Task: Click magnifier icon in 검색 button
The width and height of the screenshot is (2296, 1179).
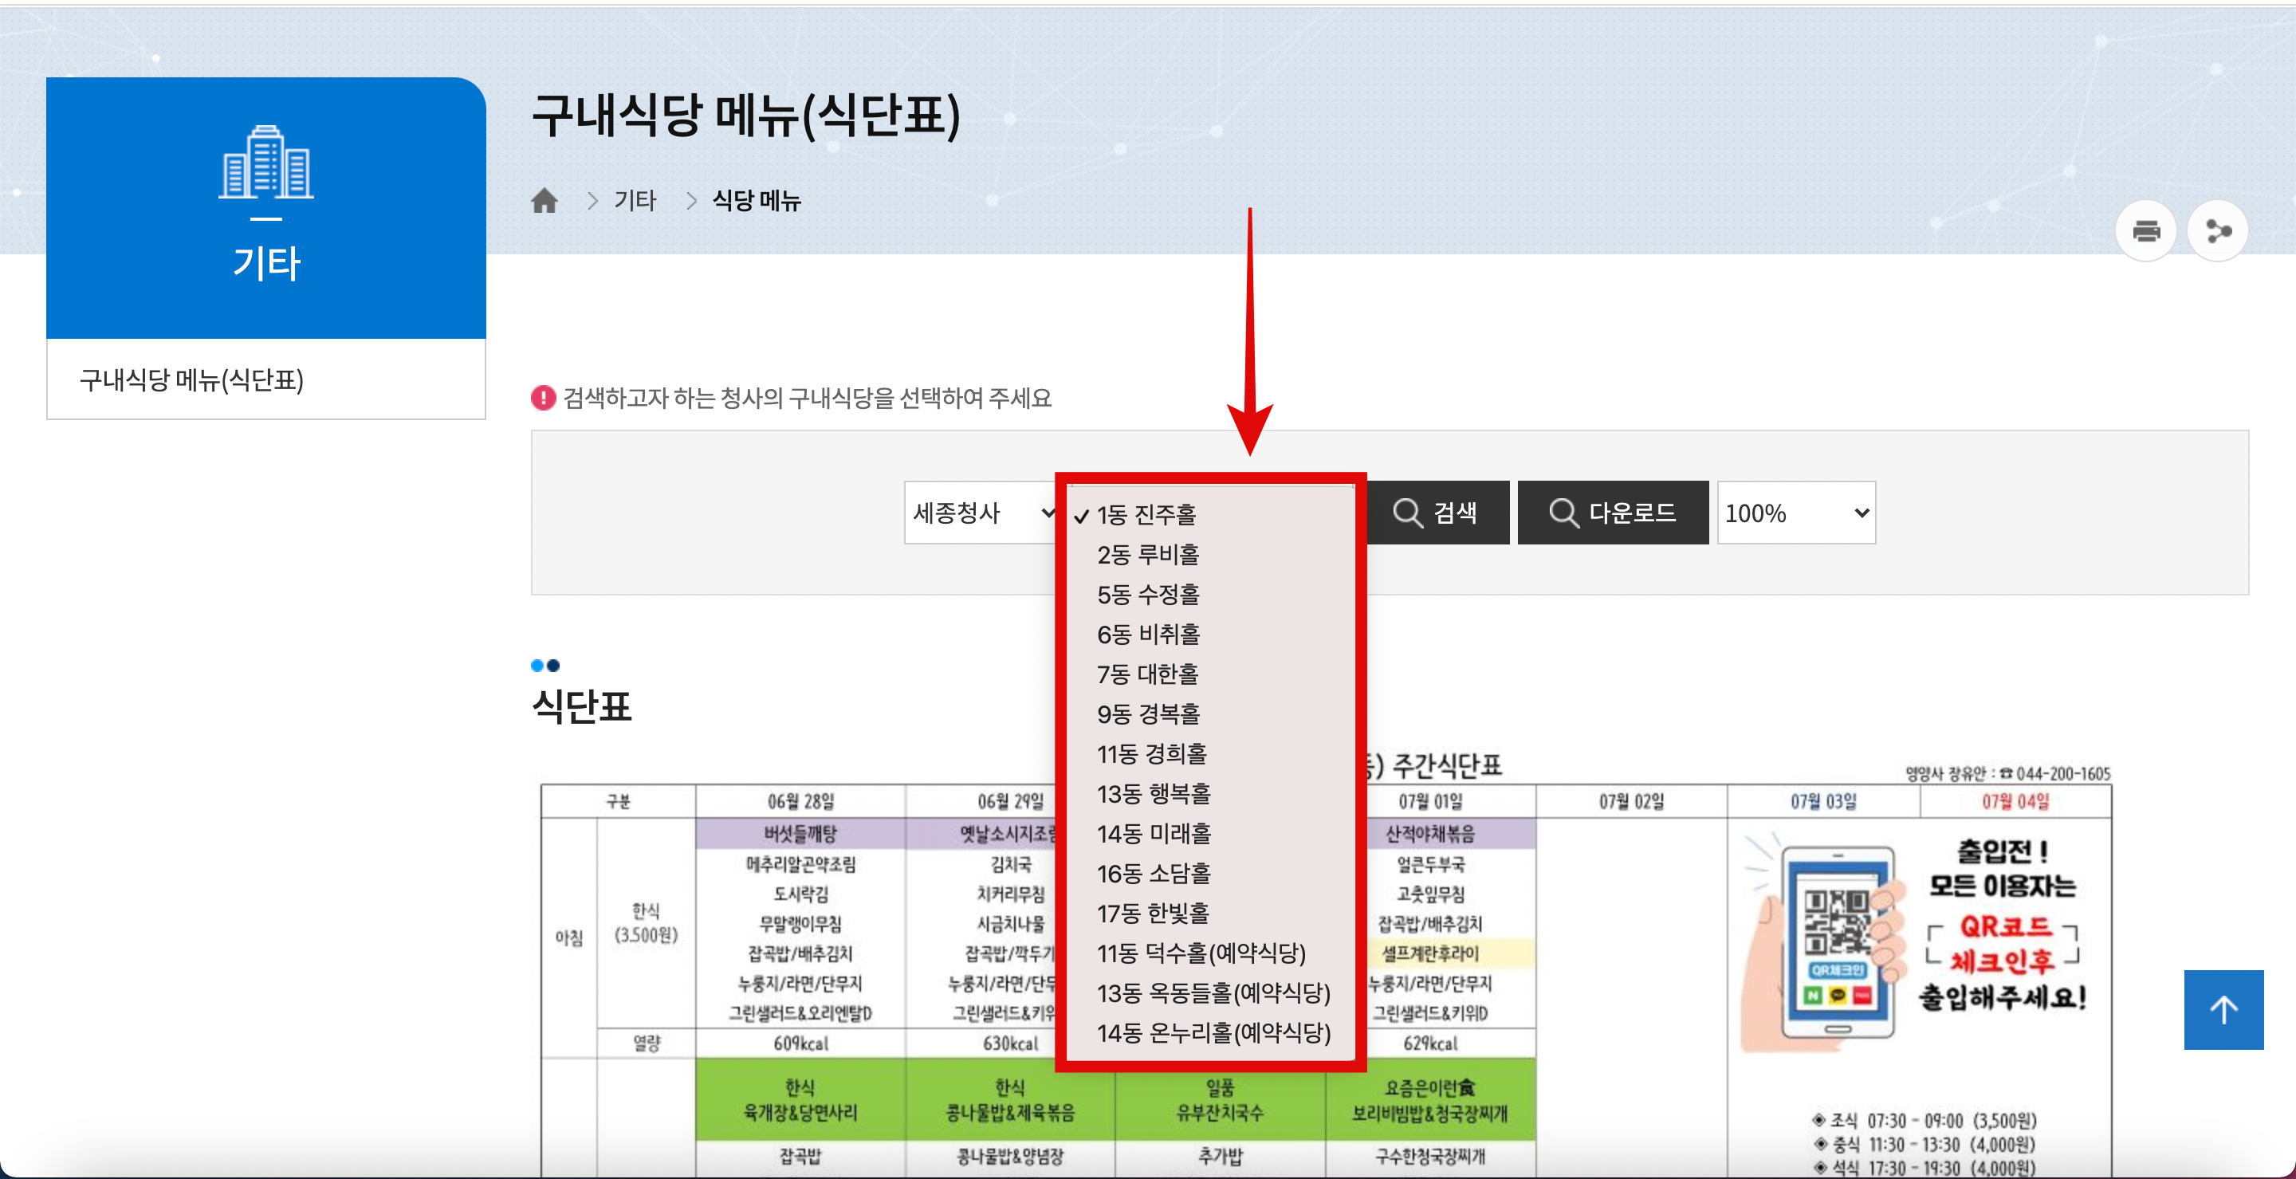Action: pos(1407,513)
